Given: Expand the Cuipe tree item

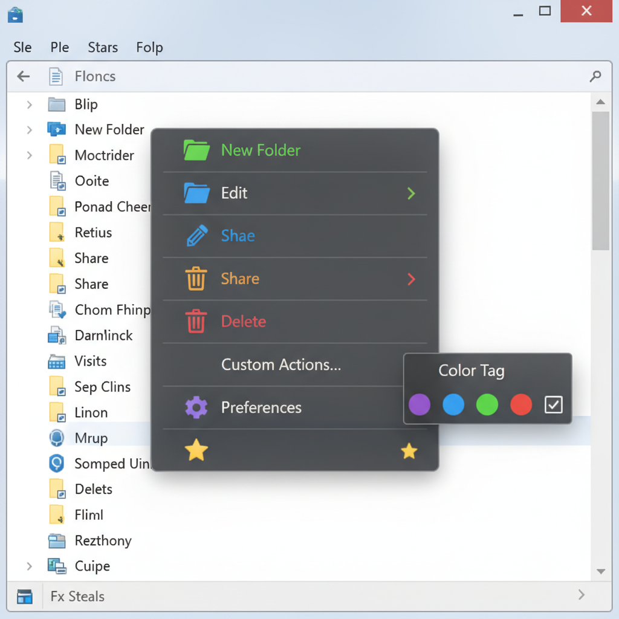Looking at the screenshot, I should [29, 566].
